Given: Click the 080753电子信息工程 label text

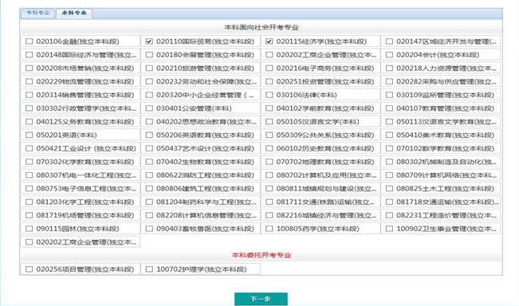Looking at the screenshot, I should 86,189.
